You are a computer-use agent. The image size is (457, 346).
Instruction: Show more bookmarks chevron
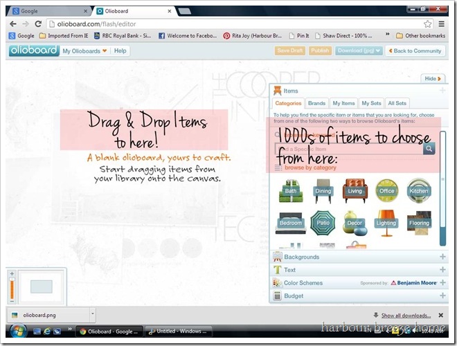tap(387, 34)
